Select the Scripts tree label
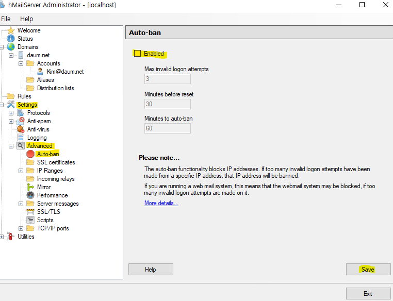 tap(45, 220)
